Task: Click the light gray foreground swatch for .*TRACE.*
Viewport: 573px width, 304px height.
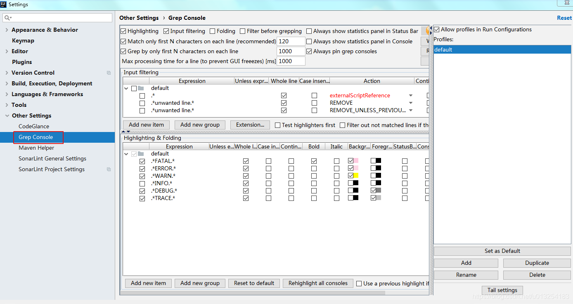Action: click(x=379, y=198)
